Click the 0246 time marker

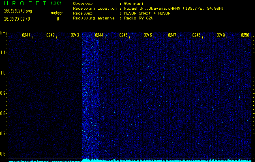tap(148, 35)
